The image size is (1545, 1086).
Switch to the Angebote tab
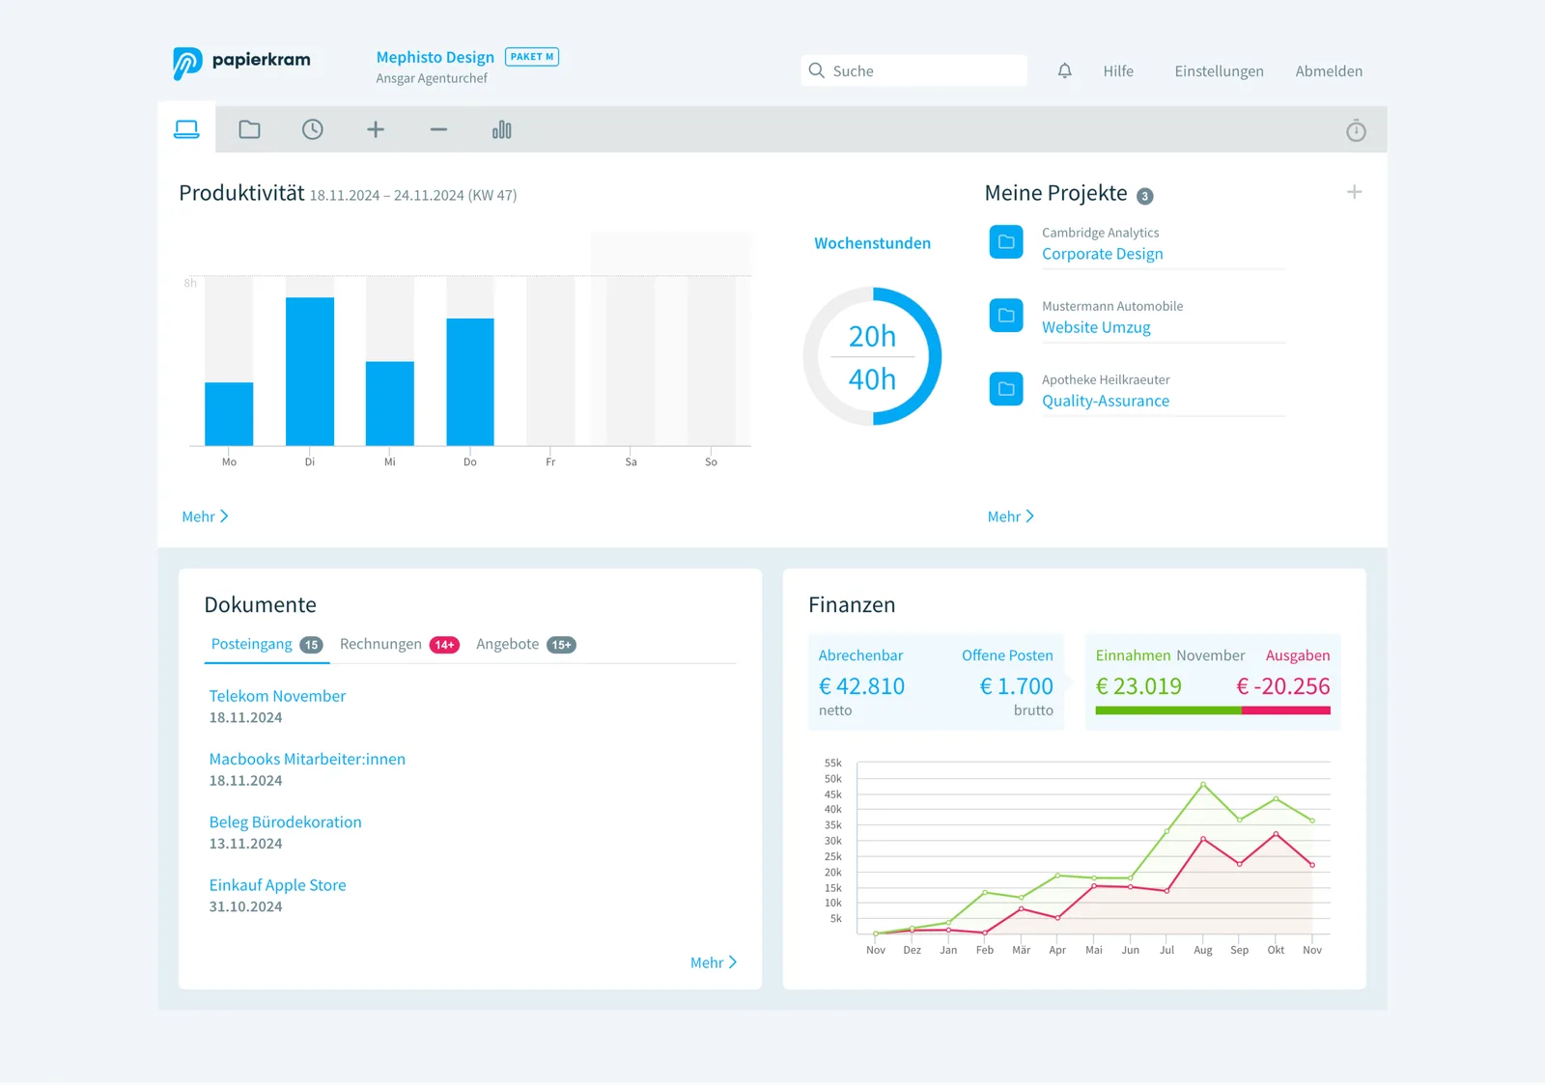pos(525,644)
